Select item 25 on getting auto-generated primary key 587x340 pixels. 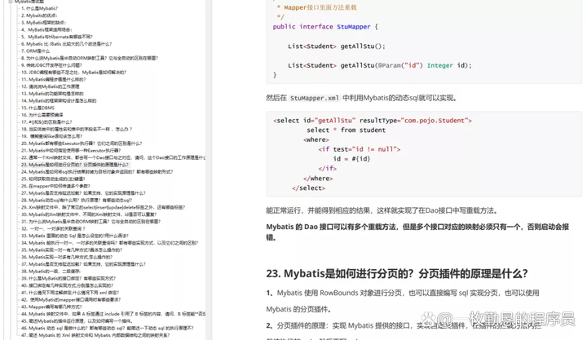tap(53, 179)
